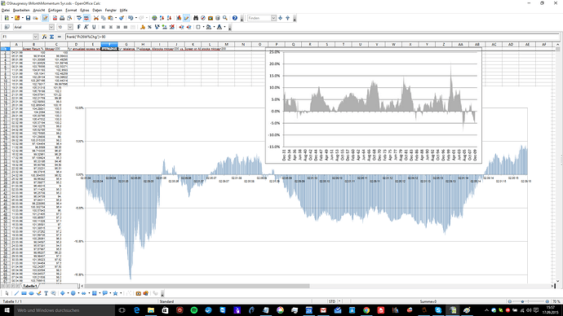
Task: Open the font size dropdown
Action: click(x=70, y=27)
